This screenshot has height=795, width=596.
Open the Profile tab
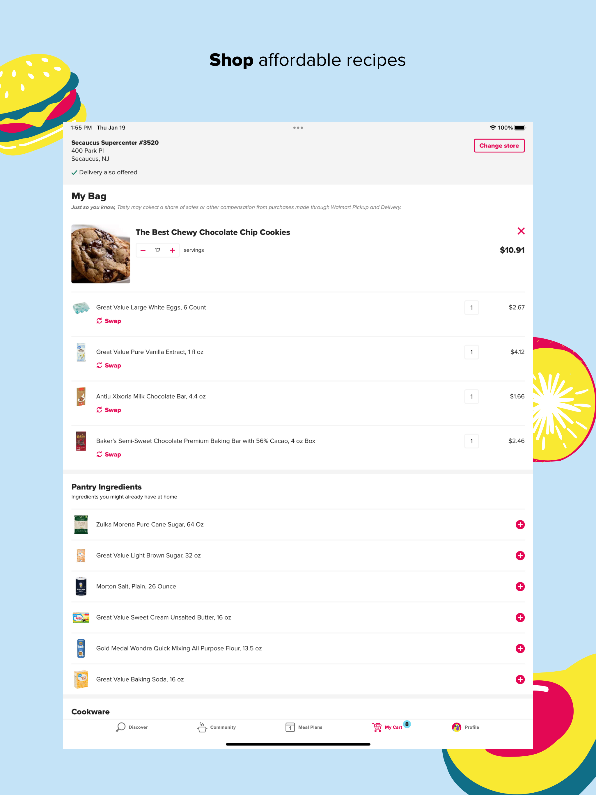[465, 727]
